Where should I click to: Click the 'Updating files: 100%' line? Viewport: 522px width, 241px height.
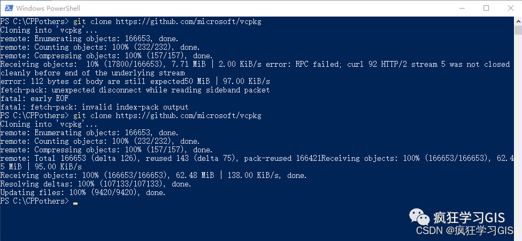click(x=83, y=192)
